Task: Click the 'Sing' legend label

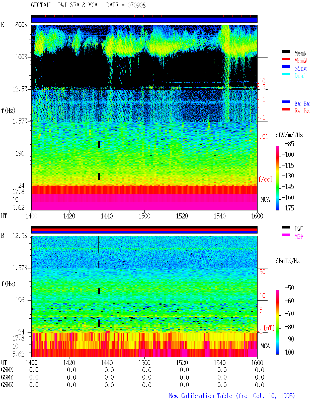Action: pyautogui.click(x=300, y=68)
